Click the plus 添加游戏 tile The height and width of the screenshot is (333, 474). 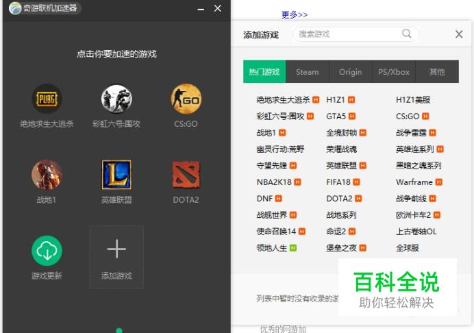click(x=116, y=257)
